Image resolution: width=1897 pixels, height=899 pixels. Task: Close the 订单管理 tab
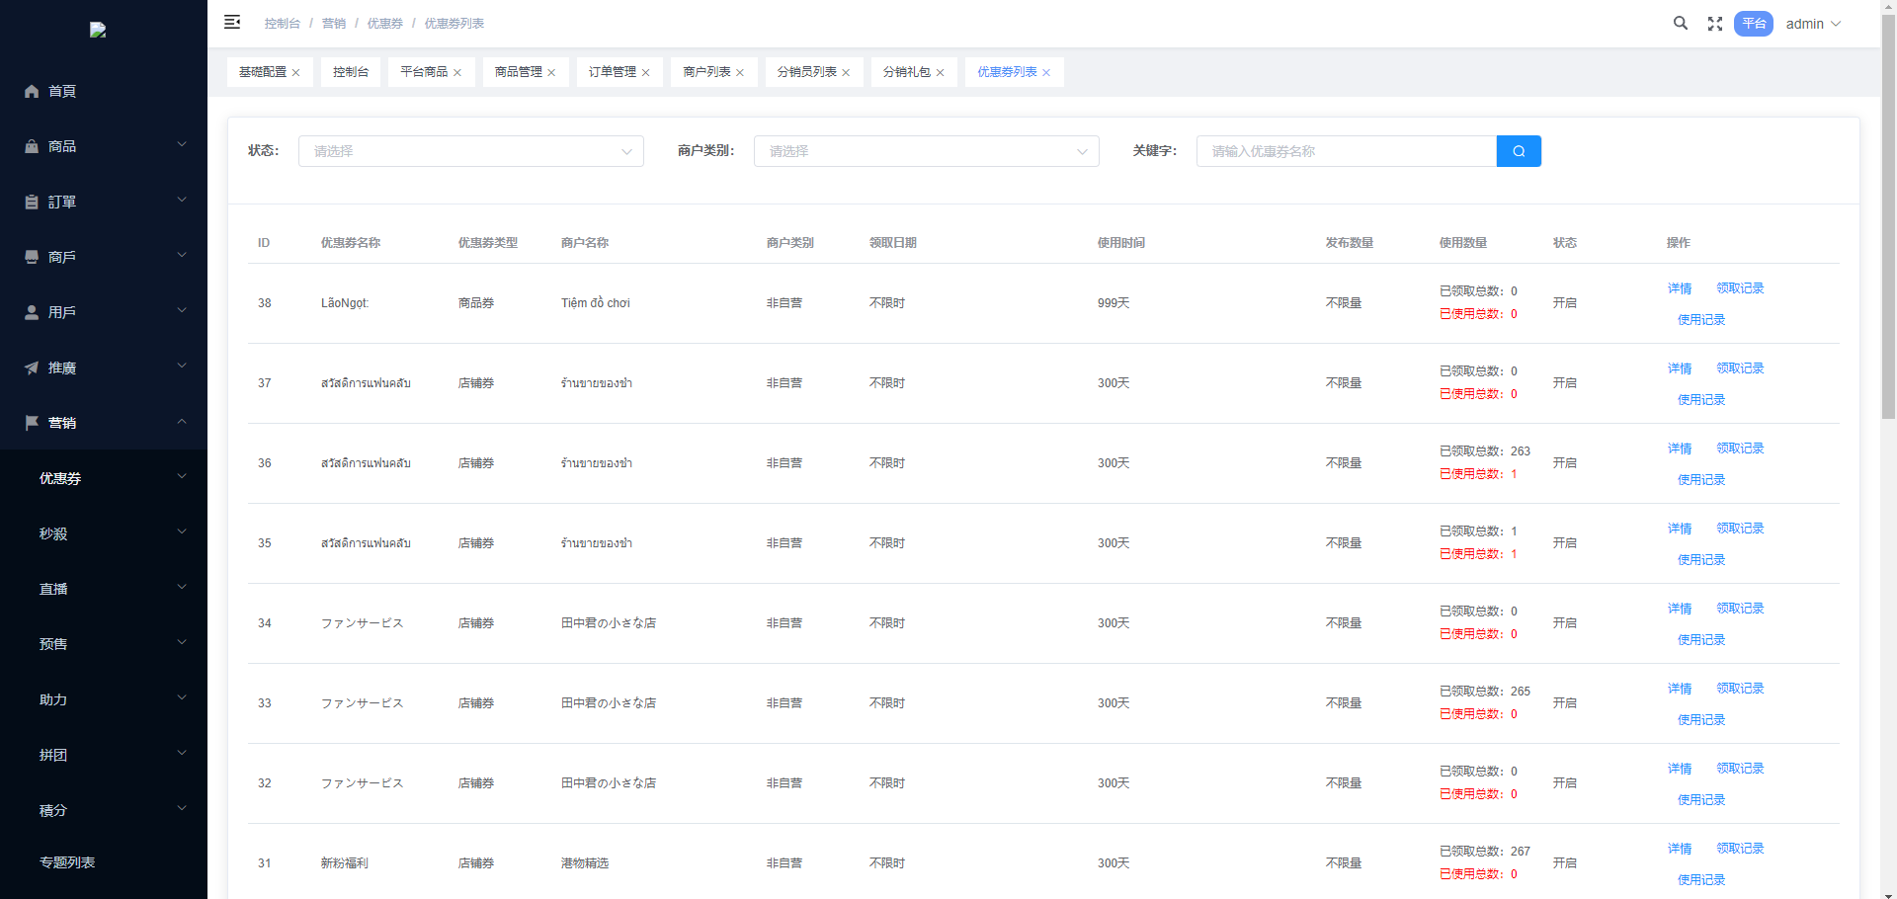click(646, 73)
